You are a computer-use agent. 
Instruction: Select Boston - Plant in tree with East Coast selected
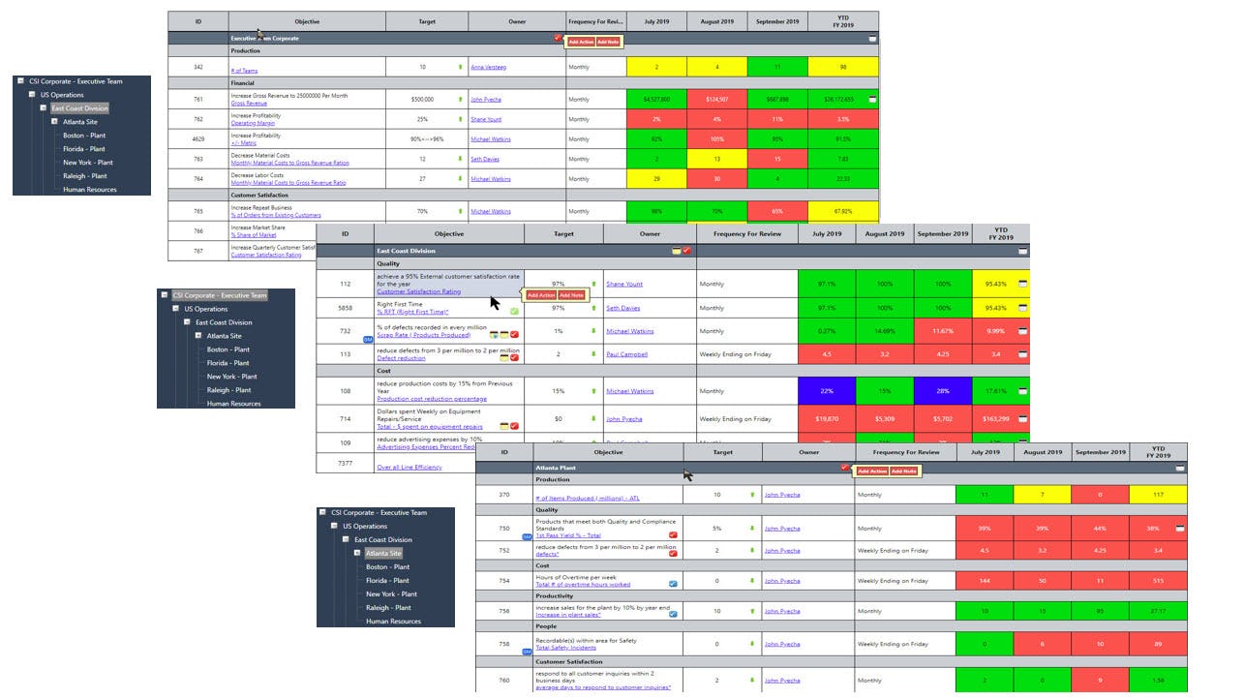click(x=84, y=136)
